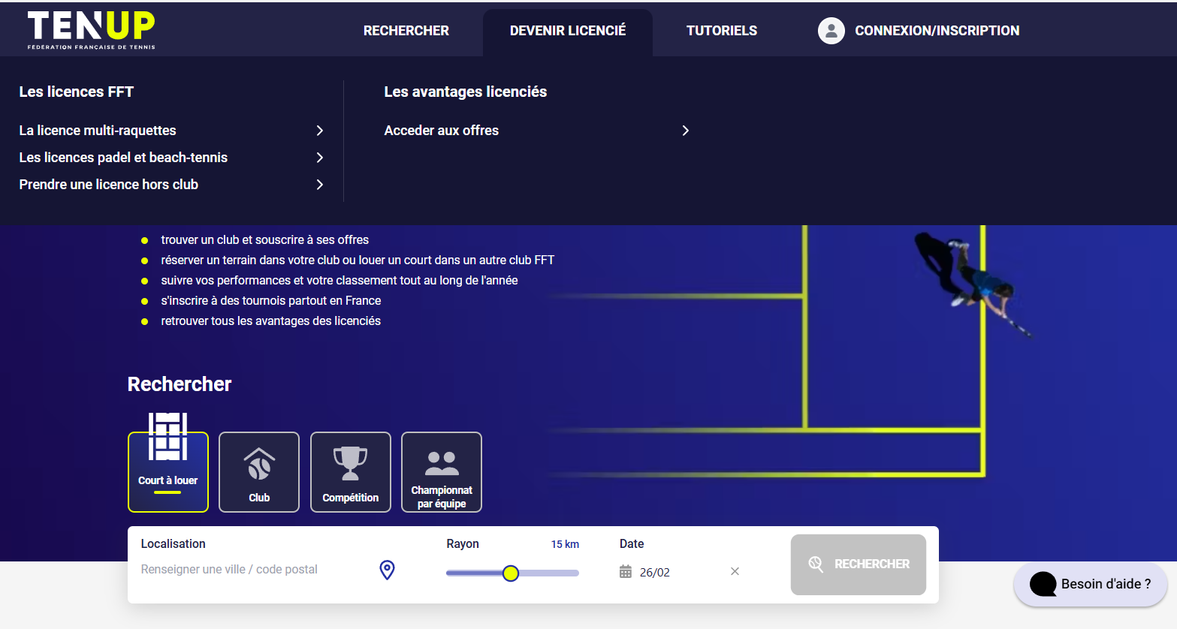Open the RECHERCHER navigation menu
This screenshot has height=629, width=1177.
[406, 31]
